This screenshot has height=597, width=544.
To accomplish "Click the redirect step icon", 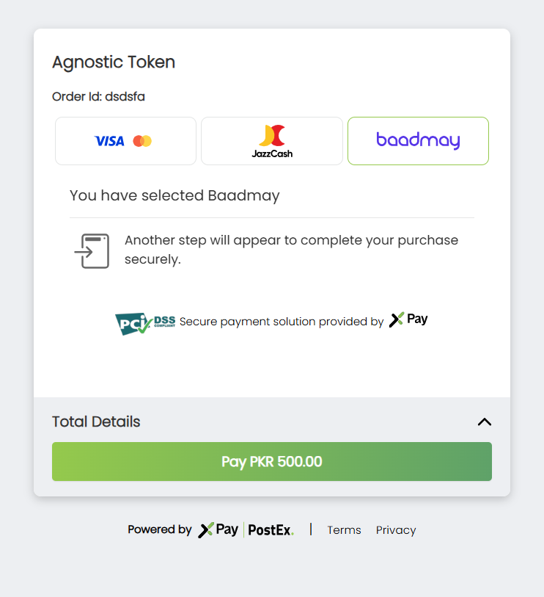I will [92, 250].
